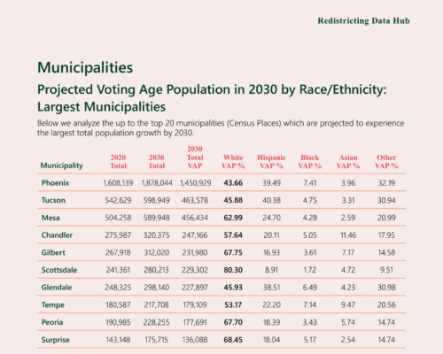443x354 pixels.
Task: Select the Mesa municipality name
Action: [51, 218]
